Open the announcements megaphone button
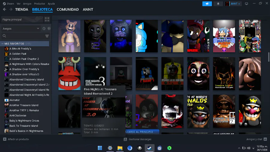270x152 pixels. coord(207,4)
